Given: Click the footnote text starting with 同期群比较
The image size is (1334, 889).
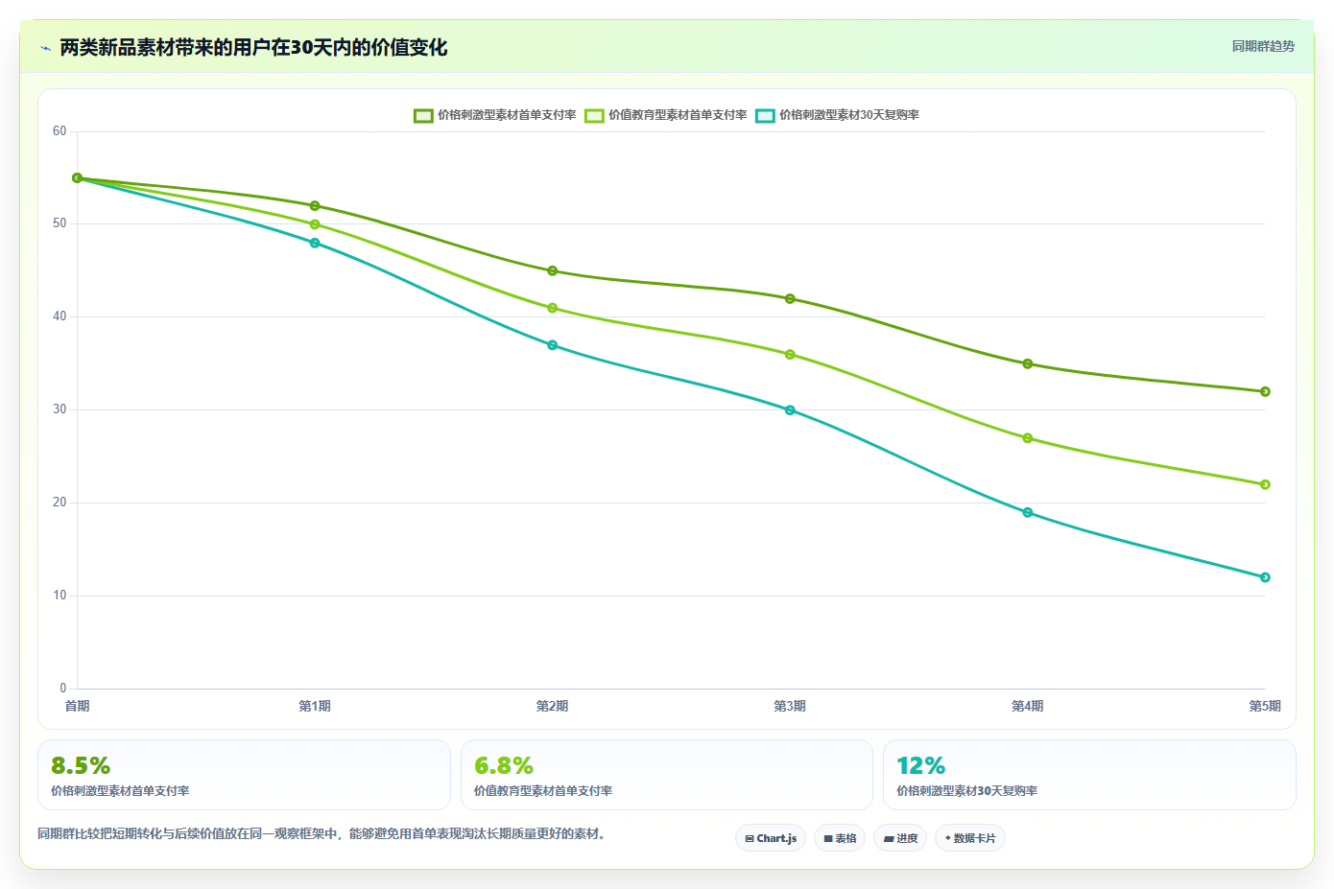Looking at the screenshot, I should (x=322, y=834).
